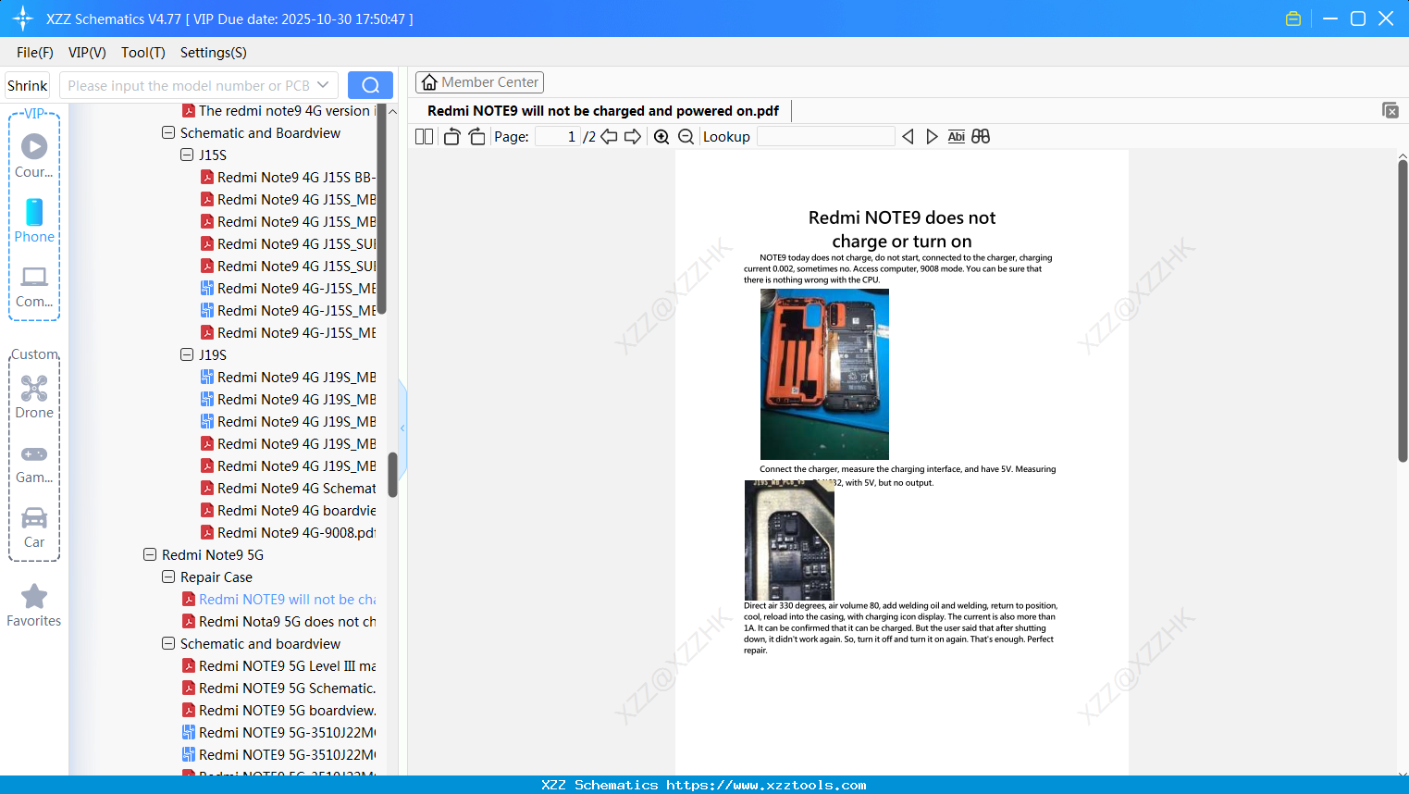The width and height of the screenshot is (1409, 794).
Task: Focus the Lookup text field
Action: (x=825, y=137)
